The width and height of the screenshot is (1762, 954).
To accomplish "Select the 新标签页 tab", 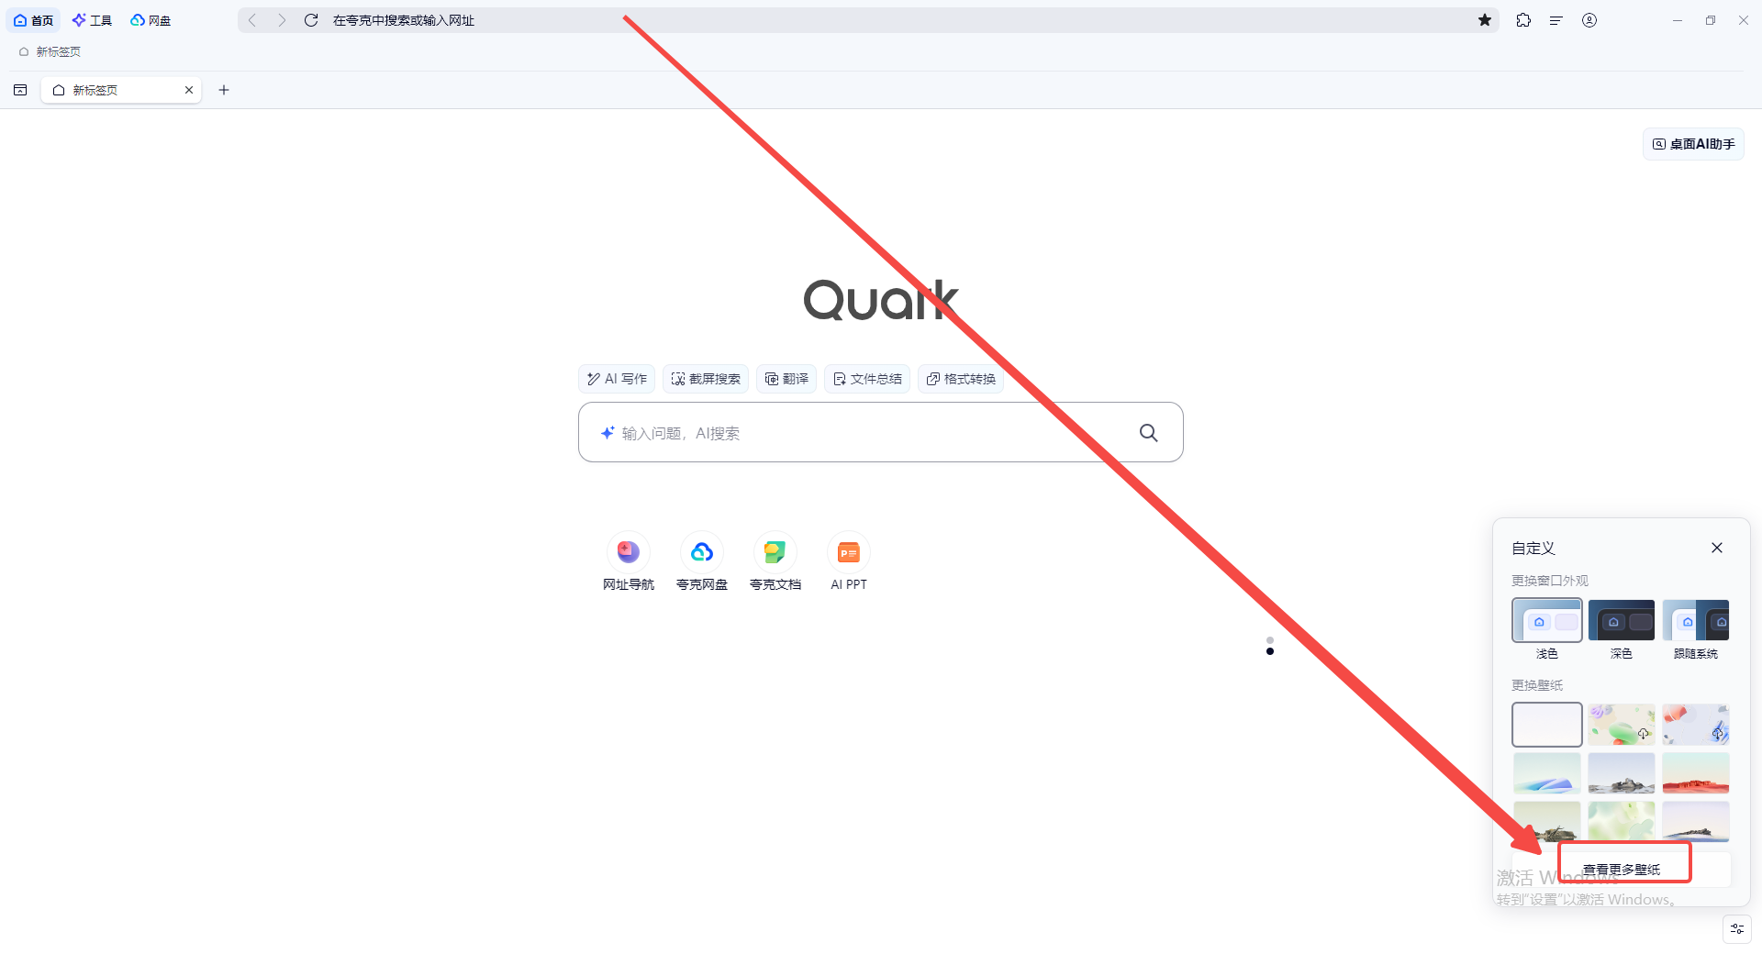I will pos(120,90).
